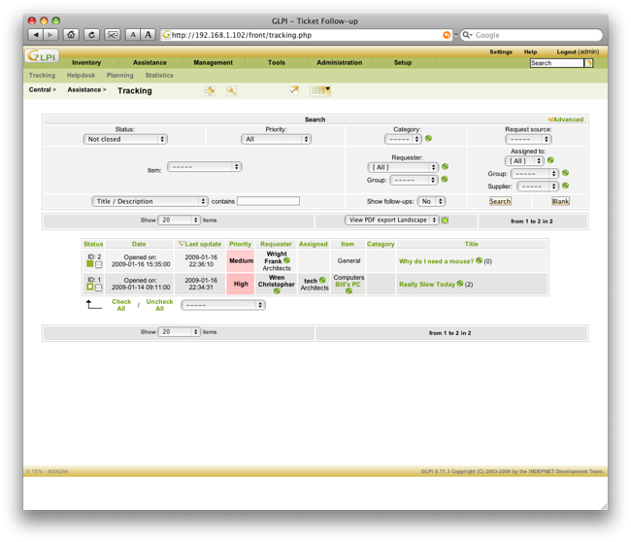
Task: Open the Tools menu
Action: [276, 62]
